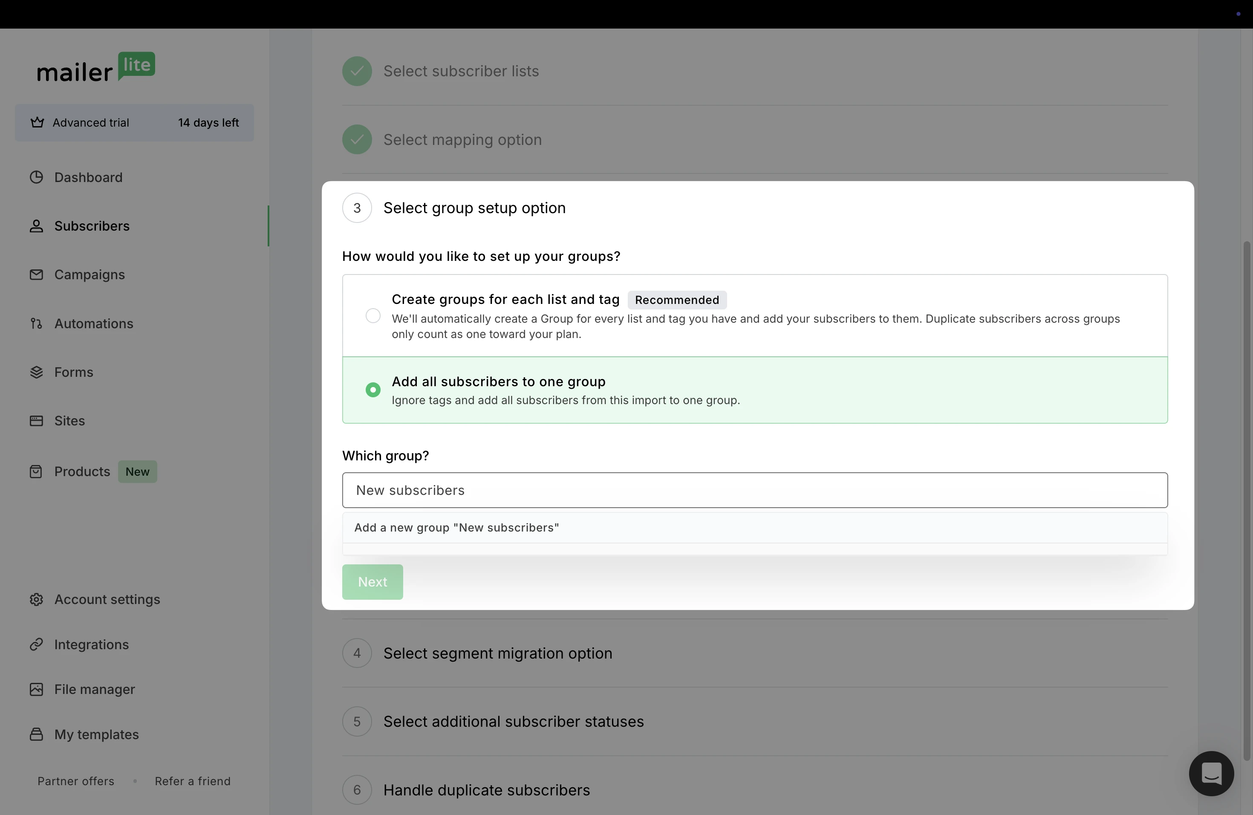The image size is (1253, 815).
Task: Open the live chat support bubble
Action: click(1211, 773)
